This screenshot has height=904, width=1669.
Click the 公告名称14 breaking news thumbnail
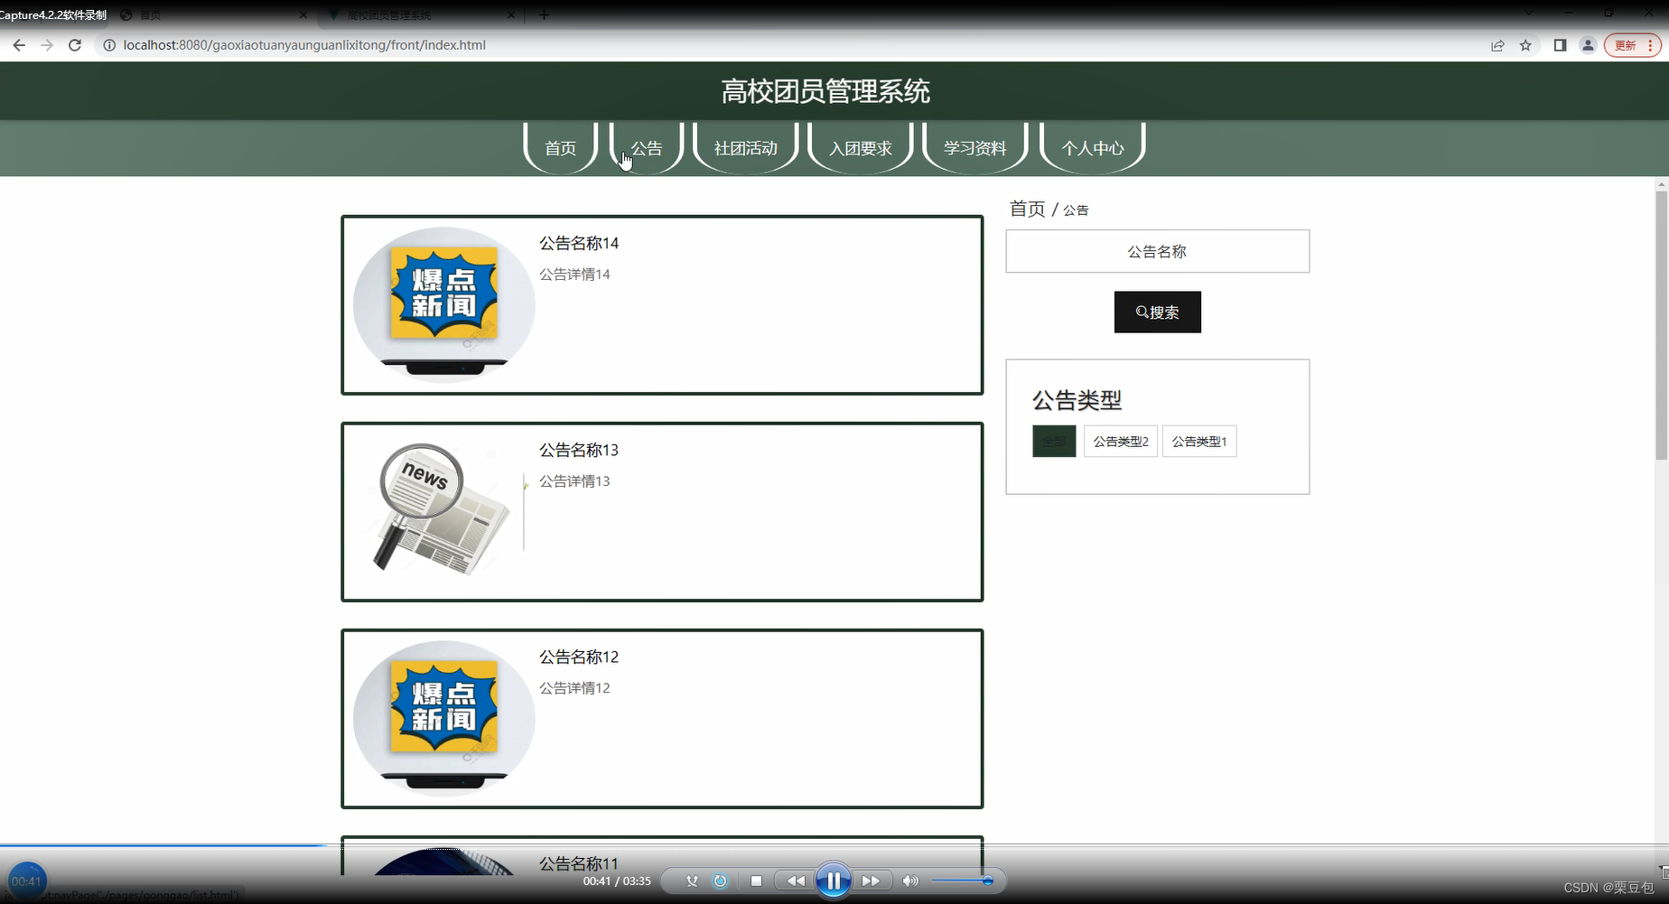[443, 304]
